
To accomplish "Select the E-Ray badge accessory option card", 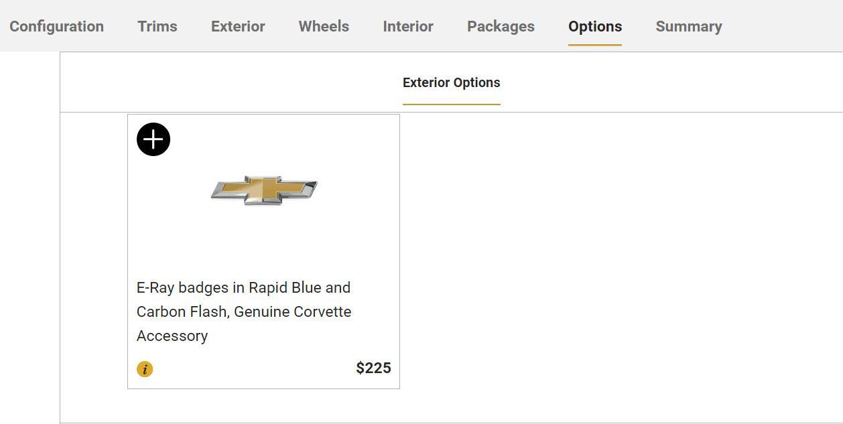I will coord(263,251).
